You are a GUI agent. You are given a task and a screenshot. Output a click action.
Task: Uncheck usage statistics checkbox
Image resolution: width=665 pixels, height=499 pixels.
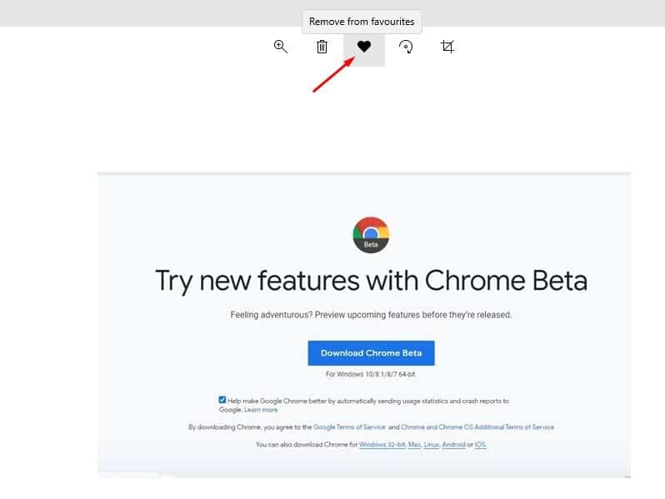tap(222, 399)
